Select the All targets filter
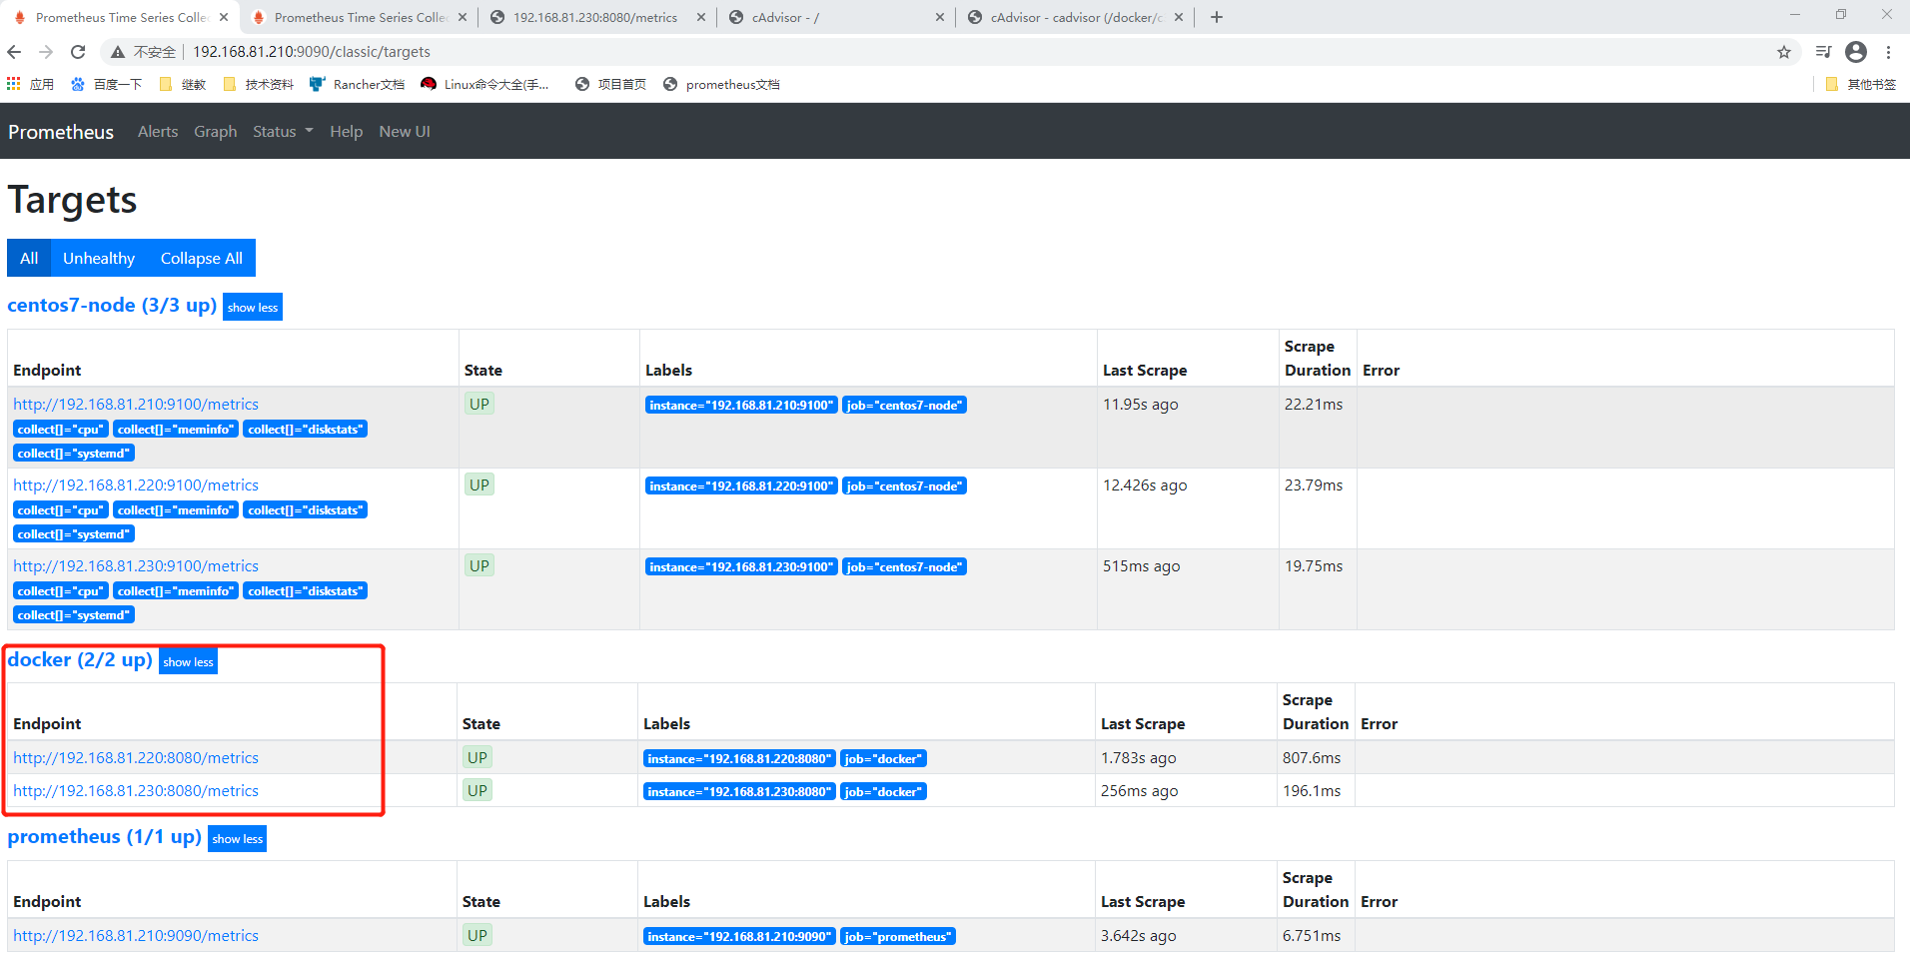 [x=28, y=258]
